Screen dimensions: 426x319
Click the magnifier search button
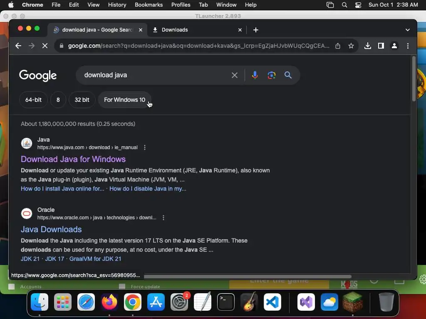(288, 75)
